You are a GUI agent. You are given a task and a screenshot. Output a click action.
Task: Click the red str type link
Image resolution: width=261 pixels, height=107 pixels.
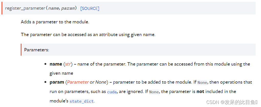68,64
